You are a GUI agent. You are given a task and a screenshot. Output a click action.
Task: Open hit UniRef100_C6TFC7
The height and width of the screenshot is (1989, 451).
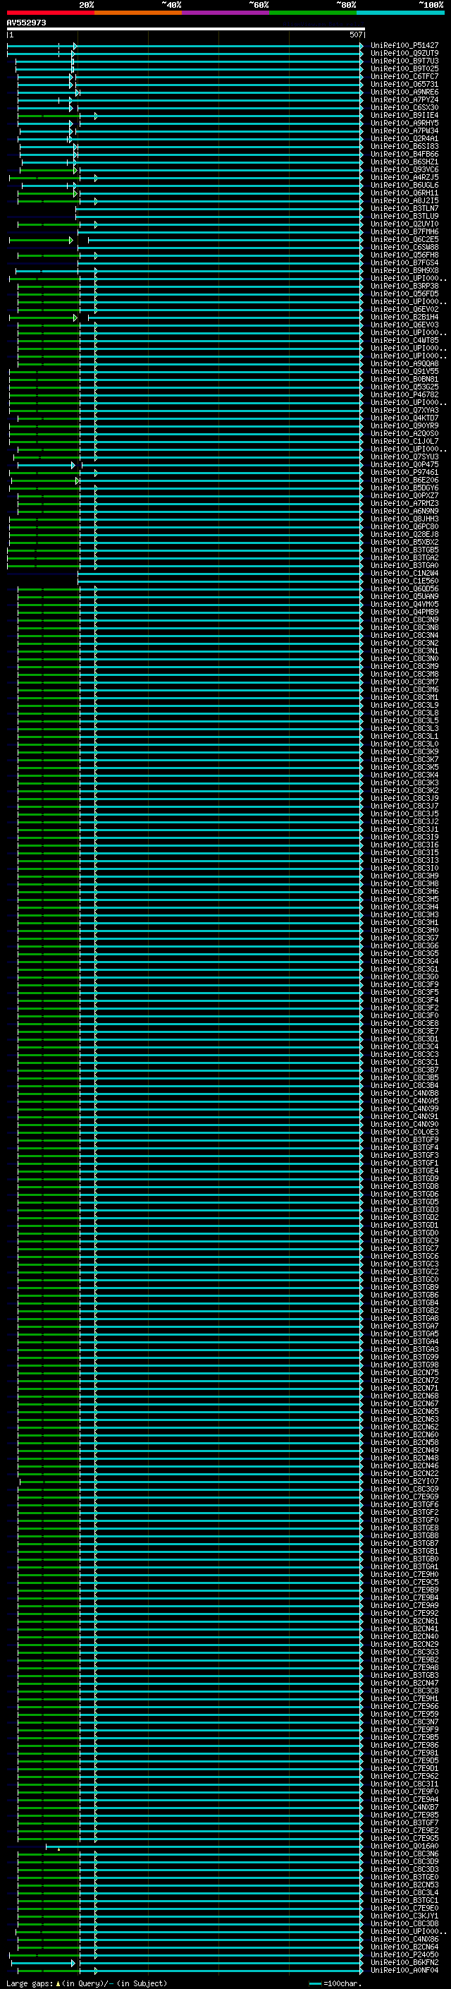tap(404, 76)
